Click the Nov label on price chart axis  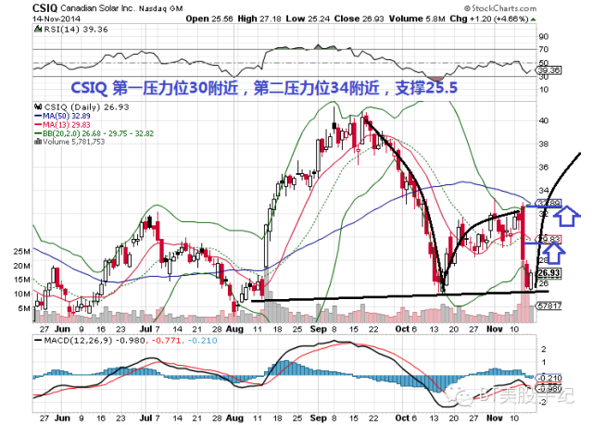[494, 330]
